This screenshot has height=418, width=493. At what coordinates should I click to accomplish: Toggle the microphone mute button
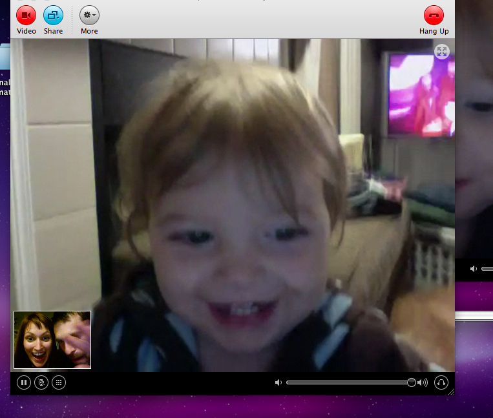[41, 382]
